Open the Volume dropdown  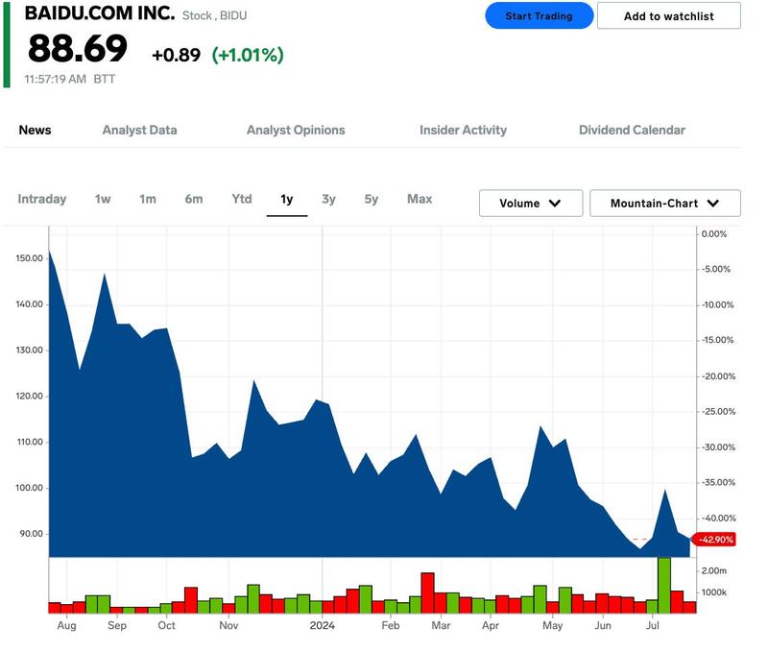[531, 203]
